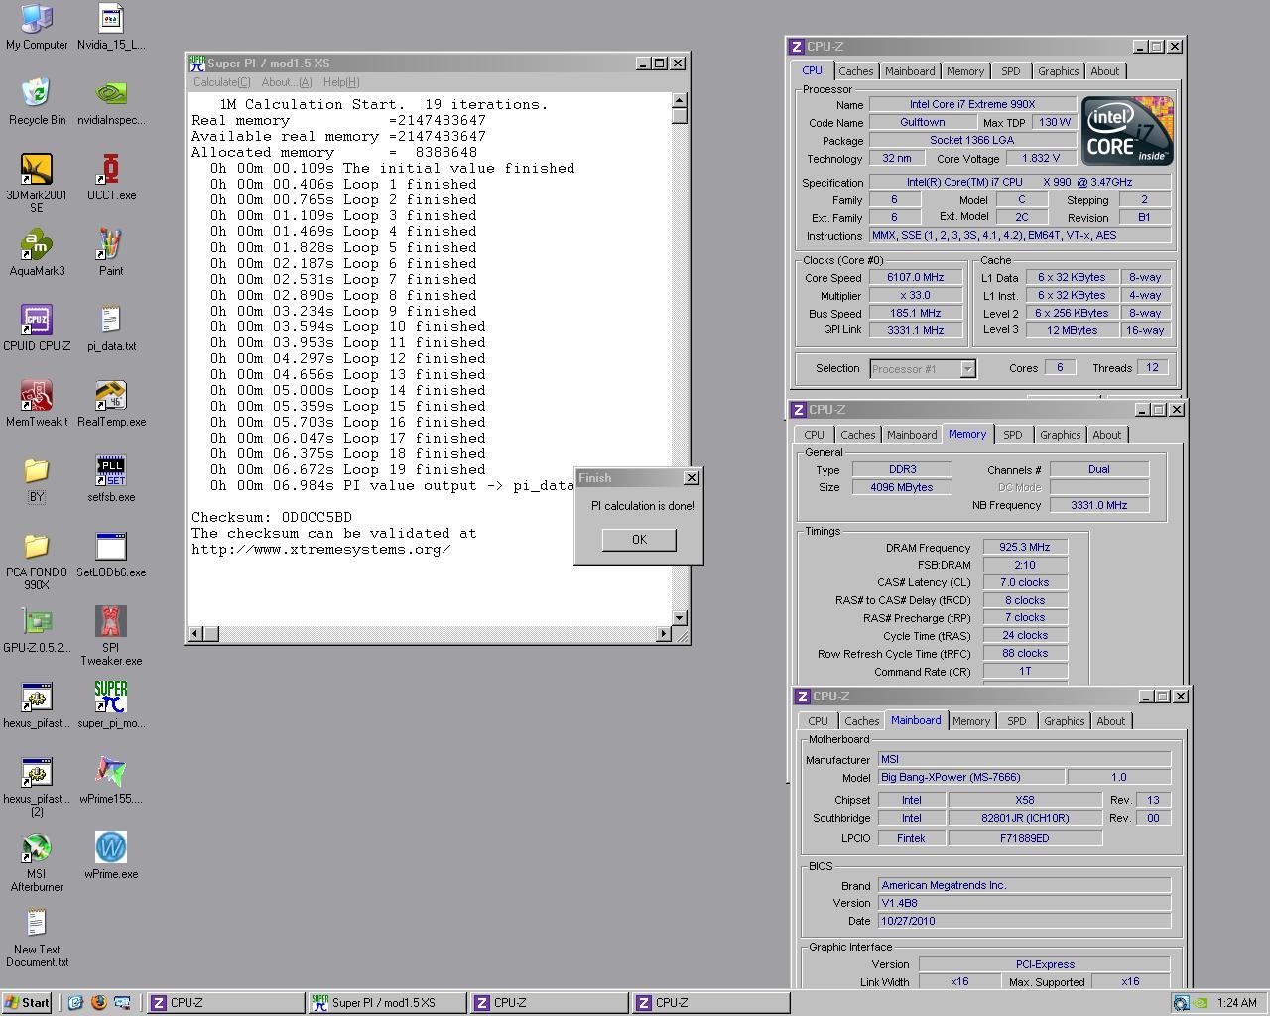
Task: Launch MSI Afterburner shortcut
Action: point(37,861)
